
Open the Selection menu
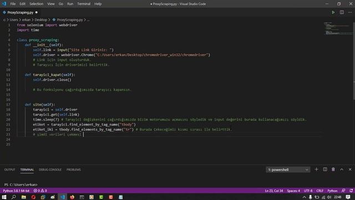[36, 4]
